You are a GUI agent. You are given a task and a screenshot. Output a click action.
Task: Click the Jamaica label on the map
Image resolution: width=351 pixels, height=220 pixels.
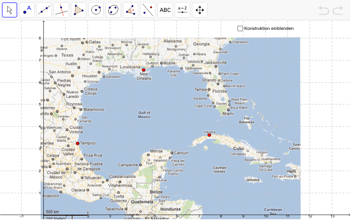tap(253, 180)
